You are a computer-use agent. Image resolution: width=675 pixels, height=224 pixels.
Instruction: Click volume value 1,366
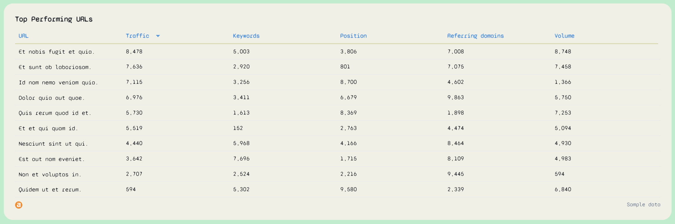pyautogui.click(x=563, y=82)
